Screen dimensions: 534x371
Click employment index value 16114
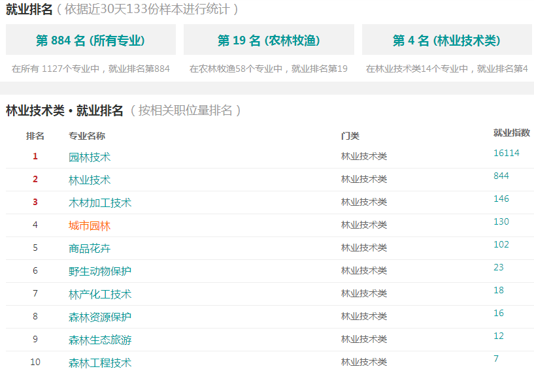507,153
